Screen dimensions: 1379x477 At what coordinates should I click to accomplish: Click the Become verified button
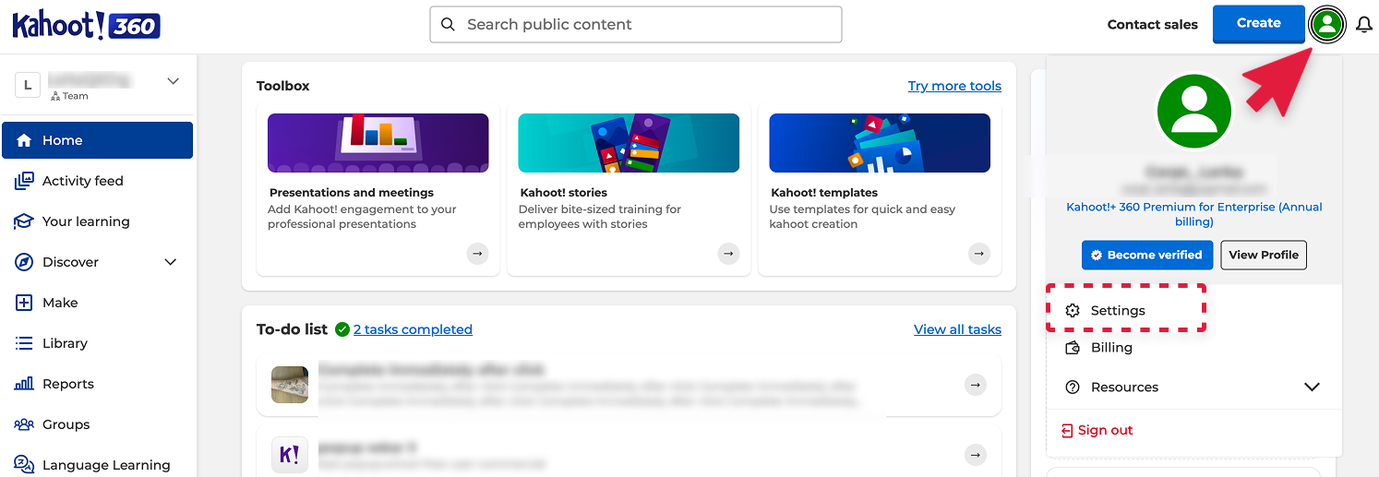(x=1147, y=255)
